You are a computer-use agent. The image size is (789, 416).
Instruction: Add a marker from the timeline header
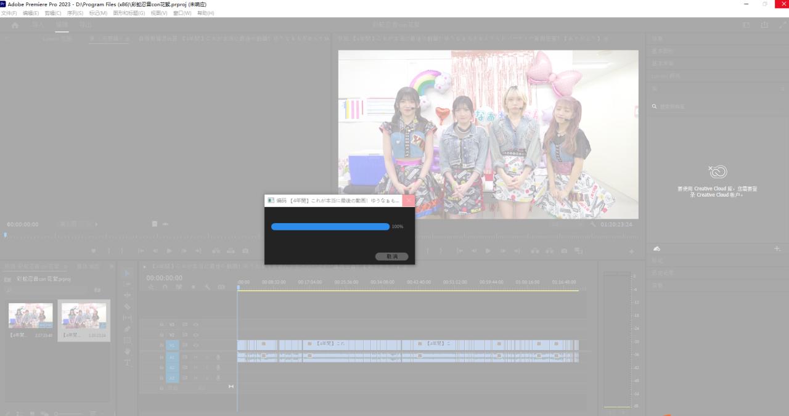(193, 287)
